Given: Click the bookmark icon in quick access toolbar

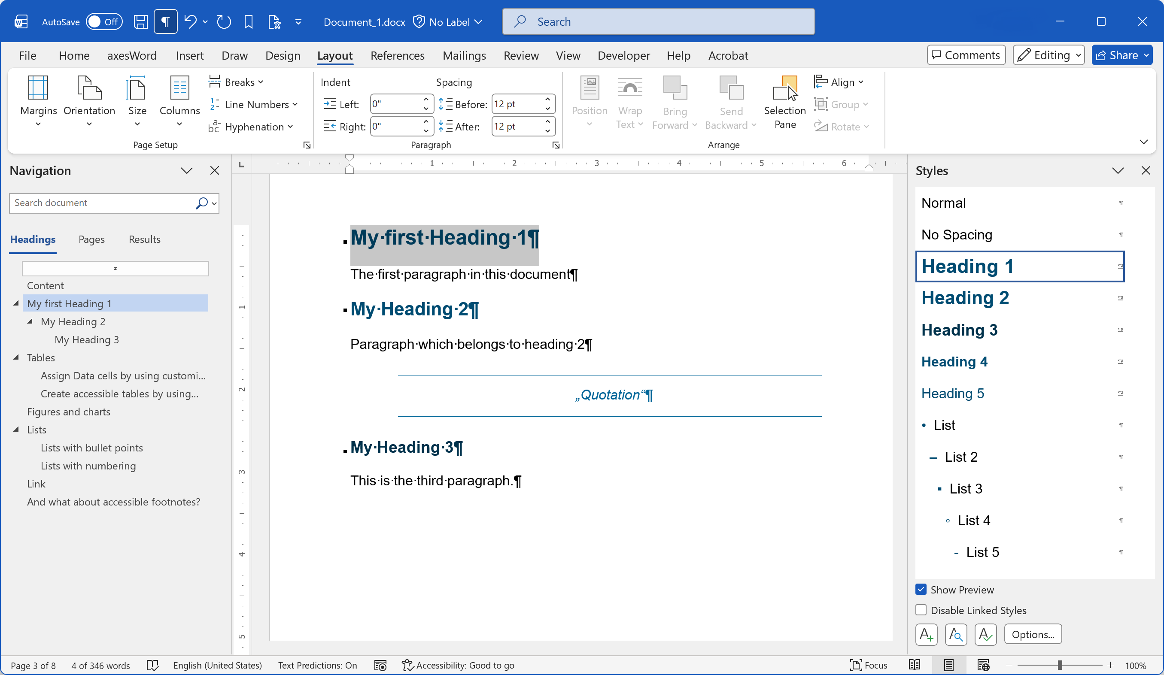Looking at the screenshot, I should point(249,22).
